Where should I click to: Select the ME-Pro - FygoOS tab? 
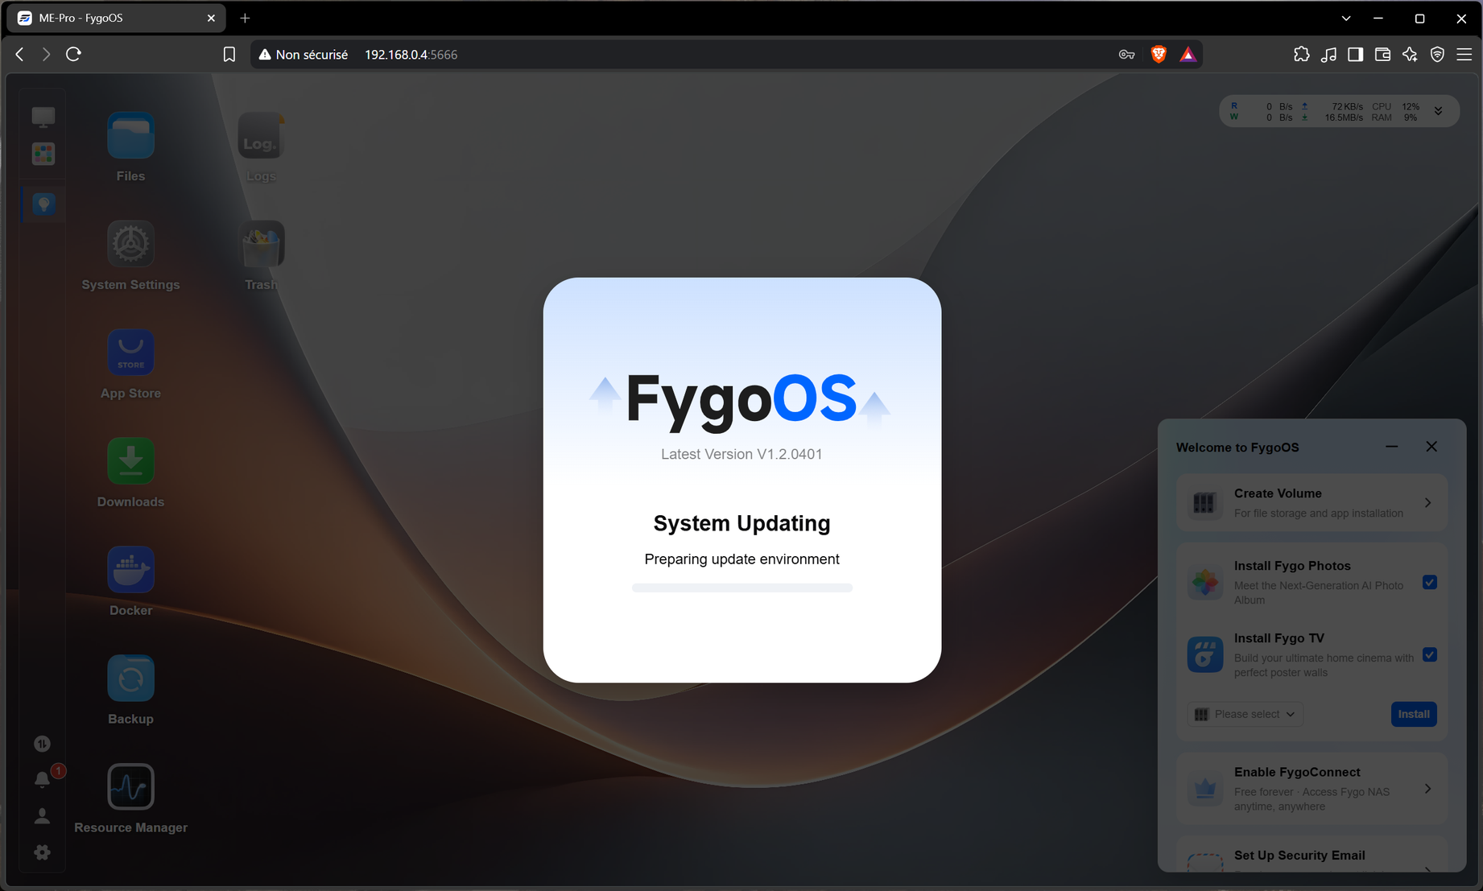117,18
